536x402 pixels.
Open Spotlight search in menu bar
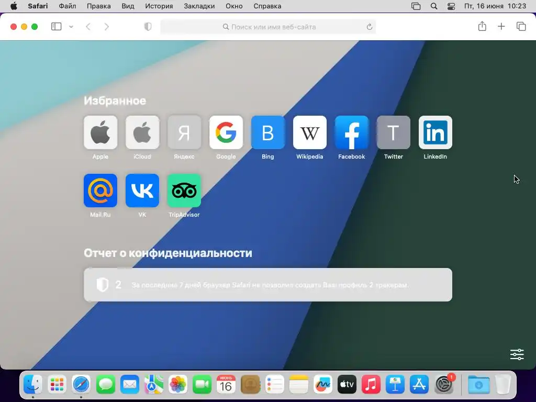point(434,6)
